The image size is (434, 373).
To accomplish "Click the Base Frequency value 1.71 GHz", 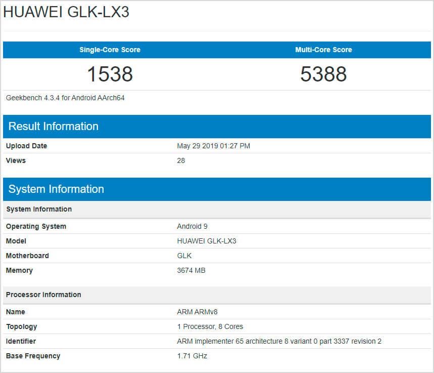I will pyautogui.click(x=192, y=356).
